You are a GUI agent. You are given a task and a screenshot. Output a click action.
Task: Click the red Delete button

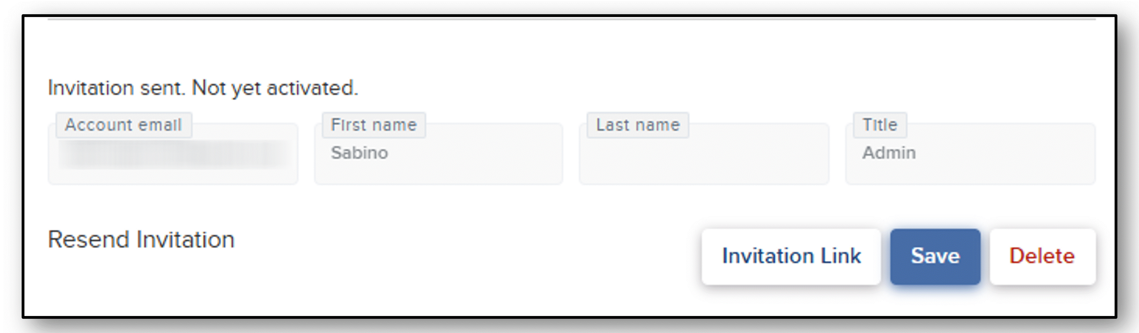[x=1042, y=257]
